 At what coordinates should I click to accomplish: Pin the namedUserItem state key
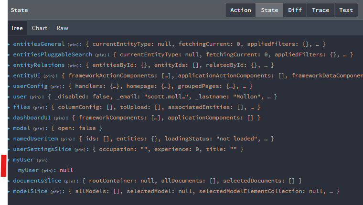click(66, 139)
